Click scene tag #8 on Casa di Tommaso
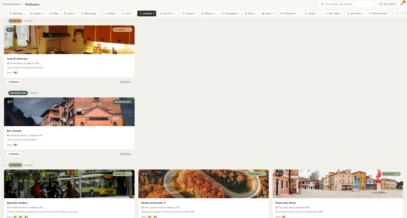Screen dimensions: 407x218 click(x=15, y=73)
